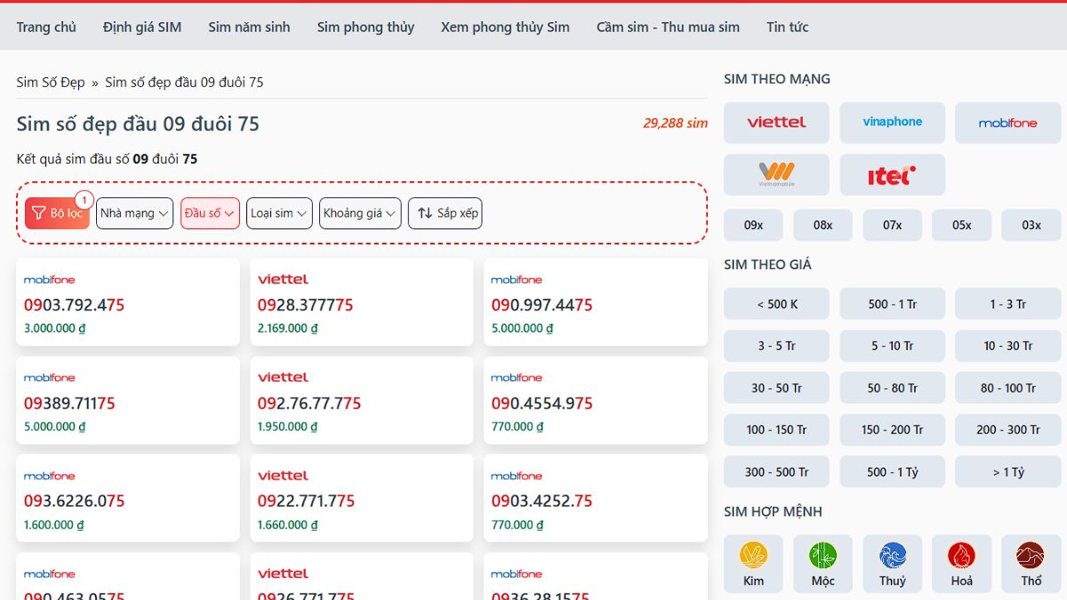Open the Bộ lọc filter button
The image size is (1067, 600).
click(57, 213)
